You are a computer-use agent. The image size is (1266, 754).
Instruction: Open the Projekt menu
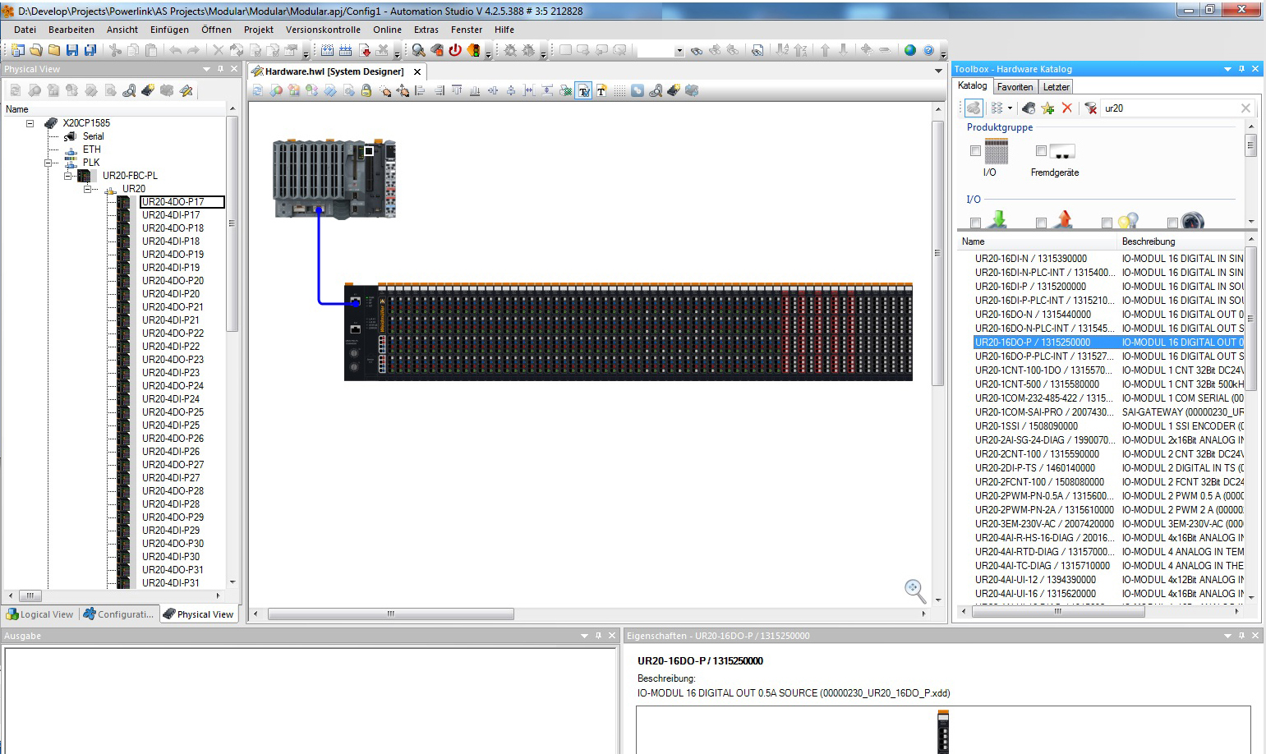coord(258,30)
